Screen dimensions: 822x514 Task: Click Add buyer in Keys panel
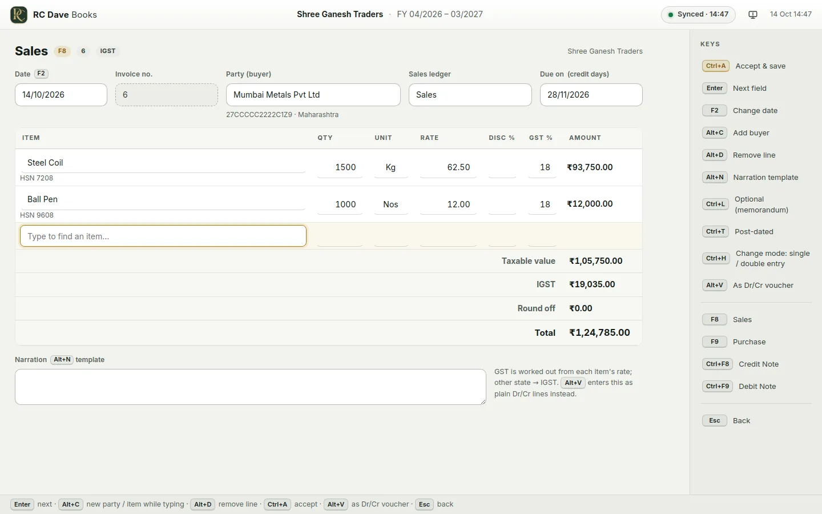click(757, 133)
